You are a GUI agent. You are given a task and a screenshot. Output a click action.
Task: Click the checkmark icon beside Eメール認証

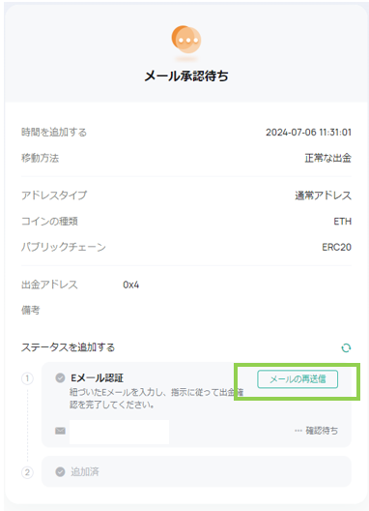coord(60,377)
